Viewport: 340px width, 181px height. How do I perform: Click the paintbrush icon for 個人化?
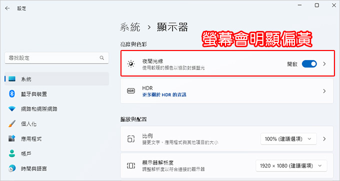click(12, 123)
